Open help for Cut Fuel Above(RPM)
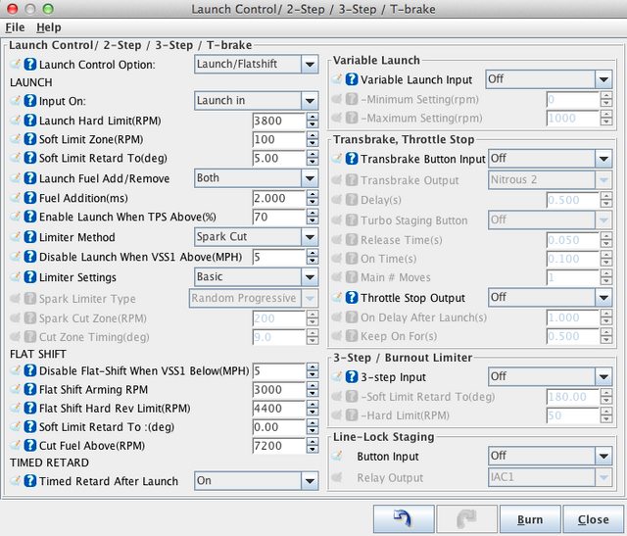 click(30, 446)
